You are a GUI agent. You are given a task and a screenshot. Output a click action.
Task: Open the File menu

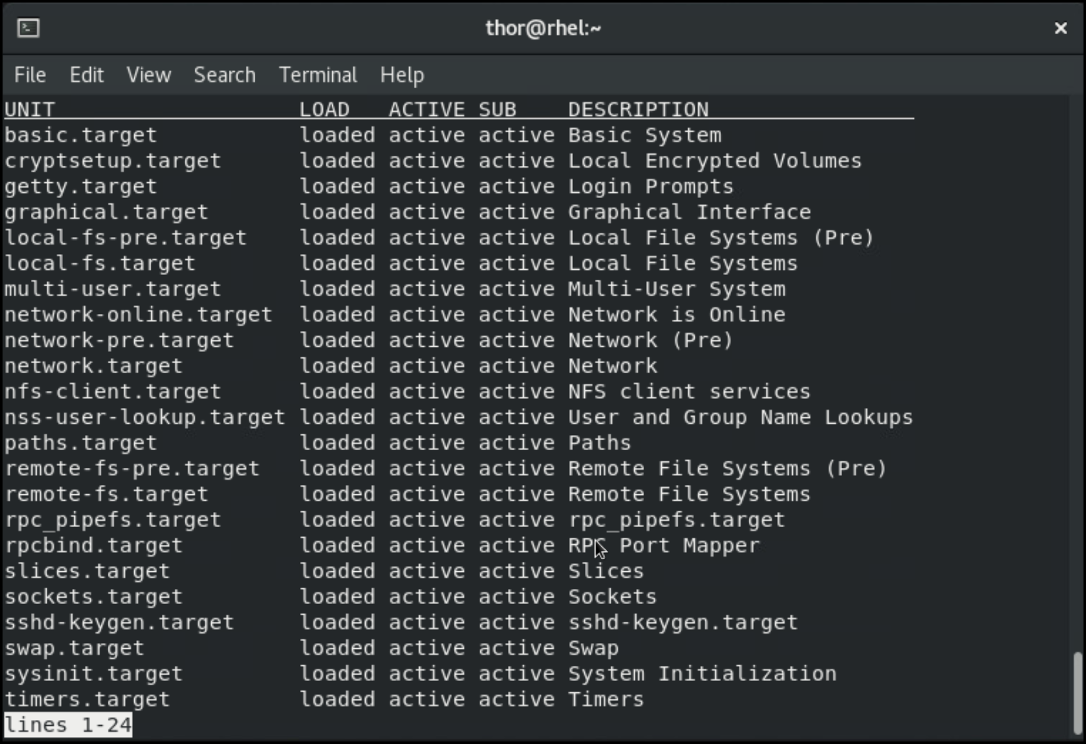coord(30,75)
